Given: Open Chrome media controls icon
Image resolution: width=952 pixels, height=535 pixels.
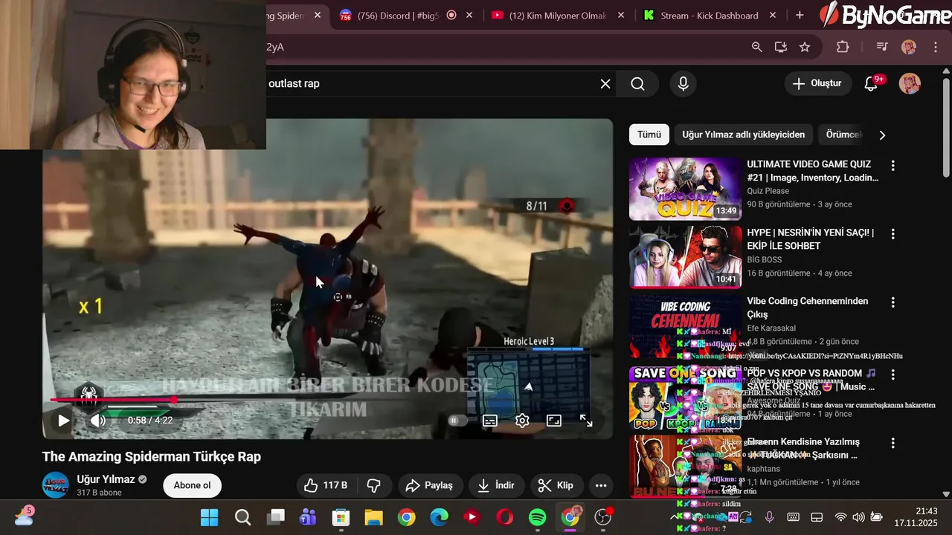Looking at the screenshot, I should [882, 47].
